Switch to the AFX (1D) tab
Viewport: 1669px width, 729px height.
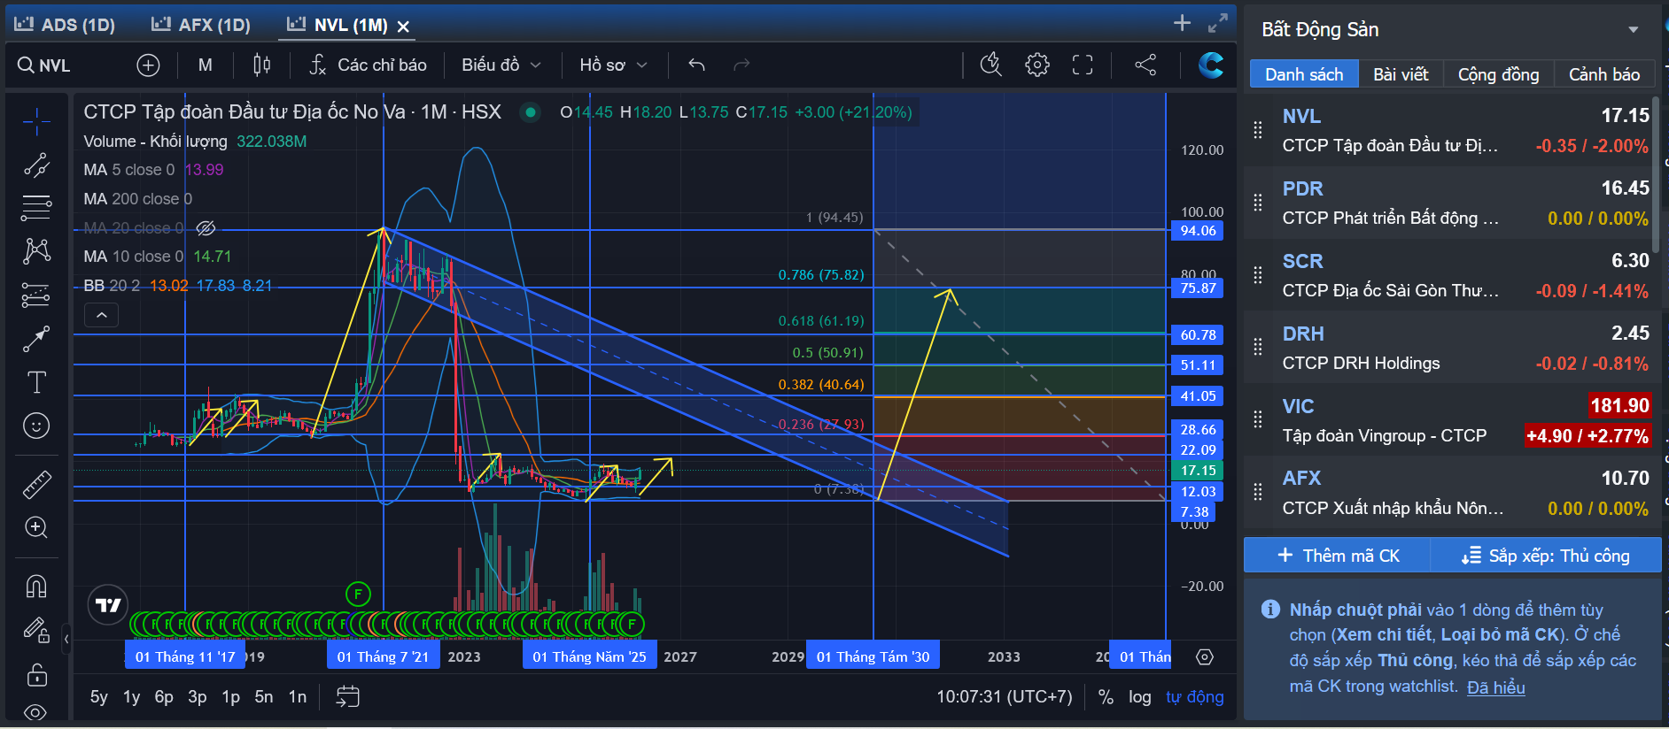[201, 25]
